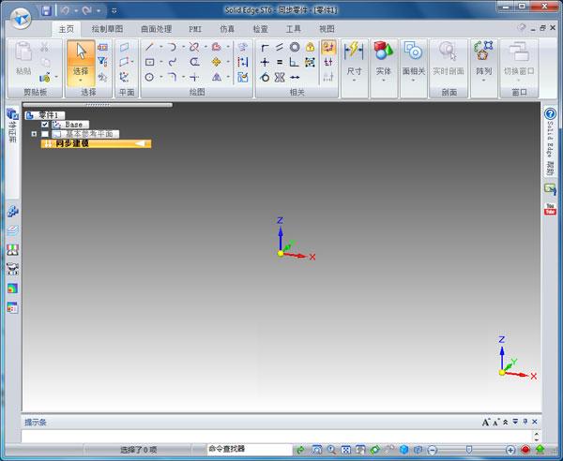Switch to the 主页 ribbon tab

66,29
